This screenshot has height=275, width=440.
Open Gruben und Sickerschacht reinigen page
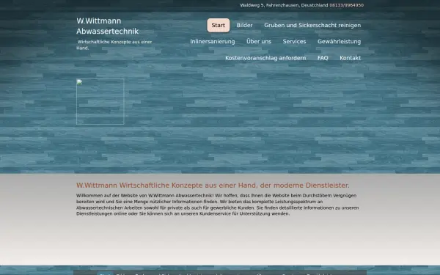[x=312, y=25]
